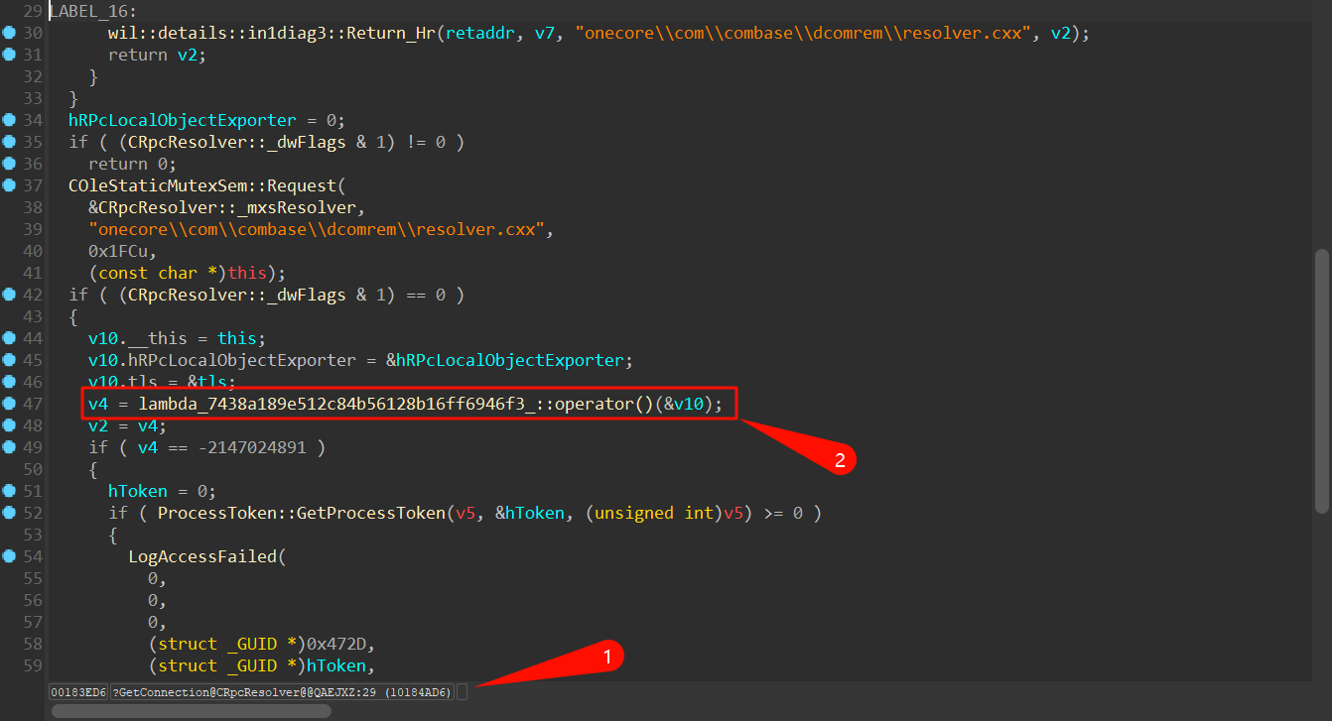This screenshot has height=721, width=1332.
Task: Click breakpoint marker beside line 30
Action: click(x=9, y=33)
